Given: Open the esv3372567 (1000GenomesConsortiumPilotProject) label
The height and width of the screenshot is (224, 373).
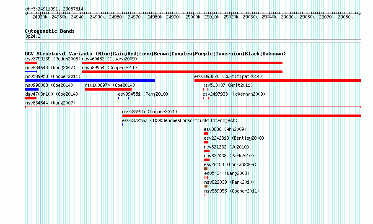Looking at the screenshot, I should pyautogui.click(x=180, y=120).
